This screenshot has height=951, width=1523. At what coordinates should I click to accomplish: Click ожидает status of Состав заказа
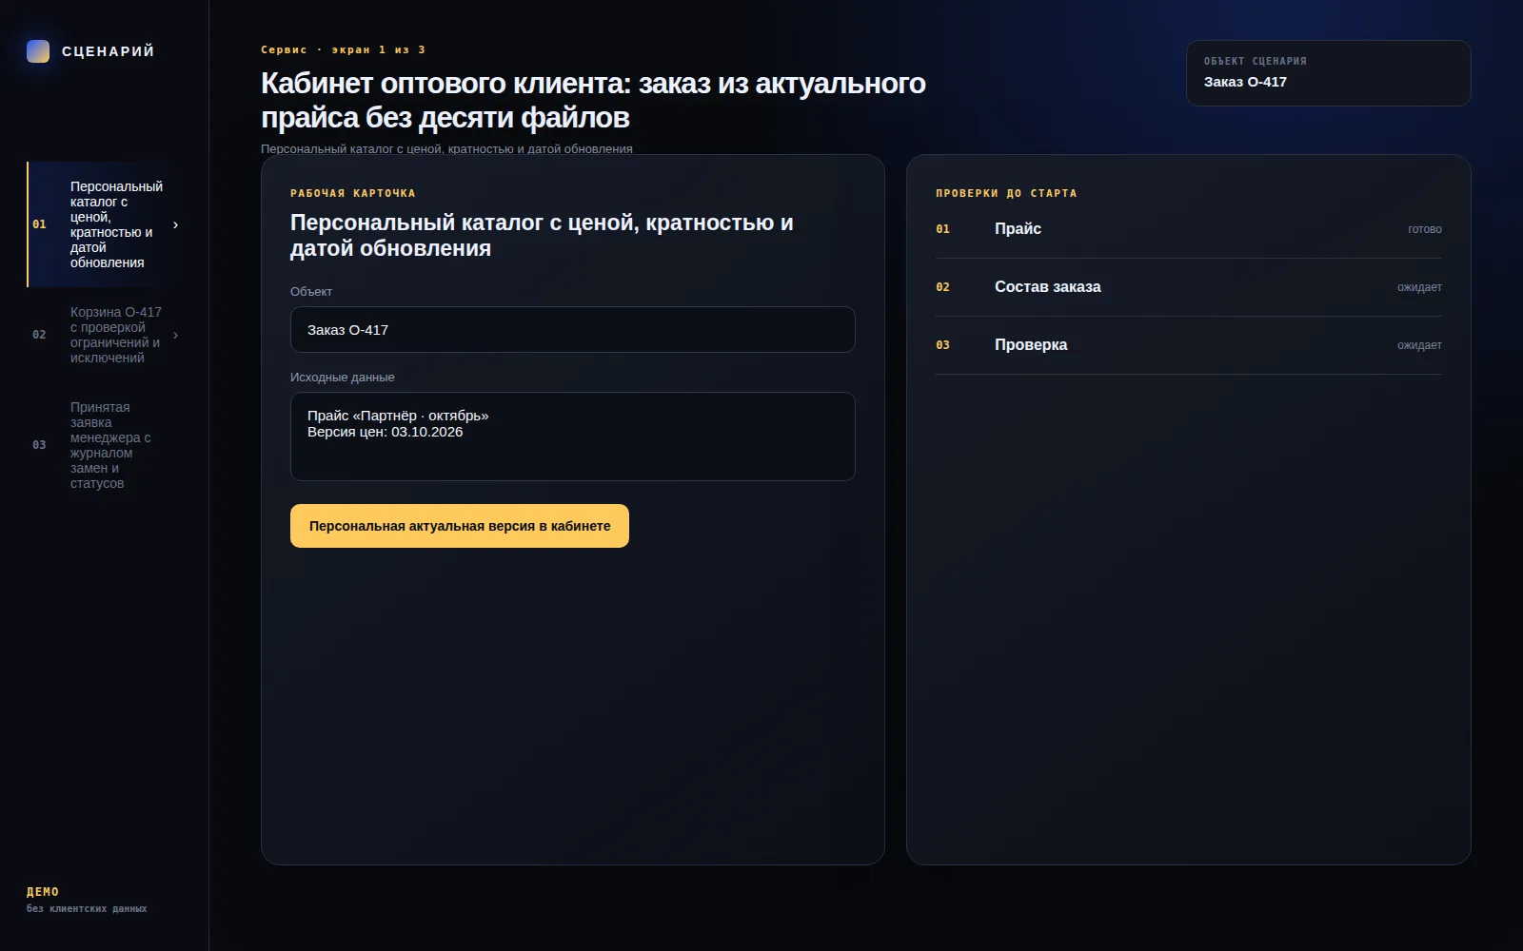[1419, 287]
